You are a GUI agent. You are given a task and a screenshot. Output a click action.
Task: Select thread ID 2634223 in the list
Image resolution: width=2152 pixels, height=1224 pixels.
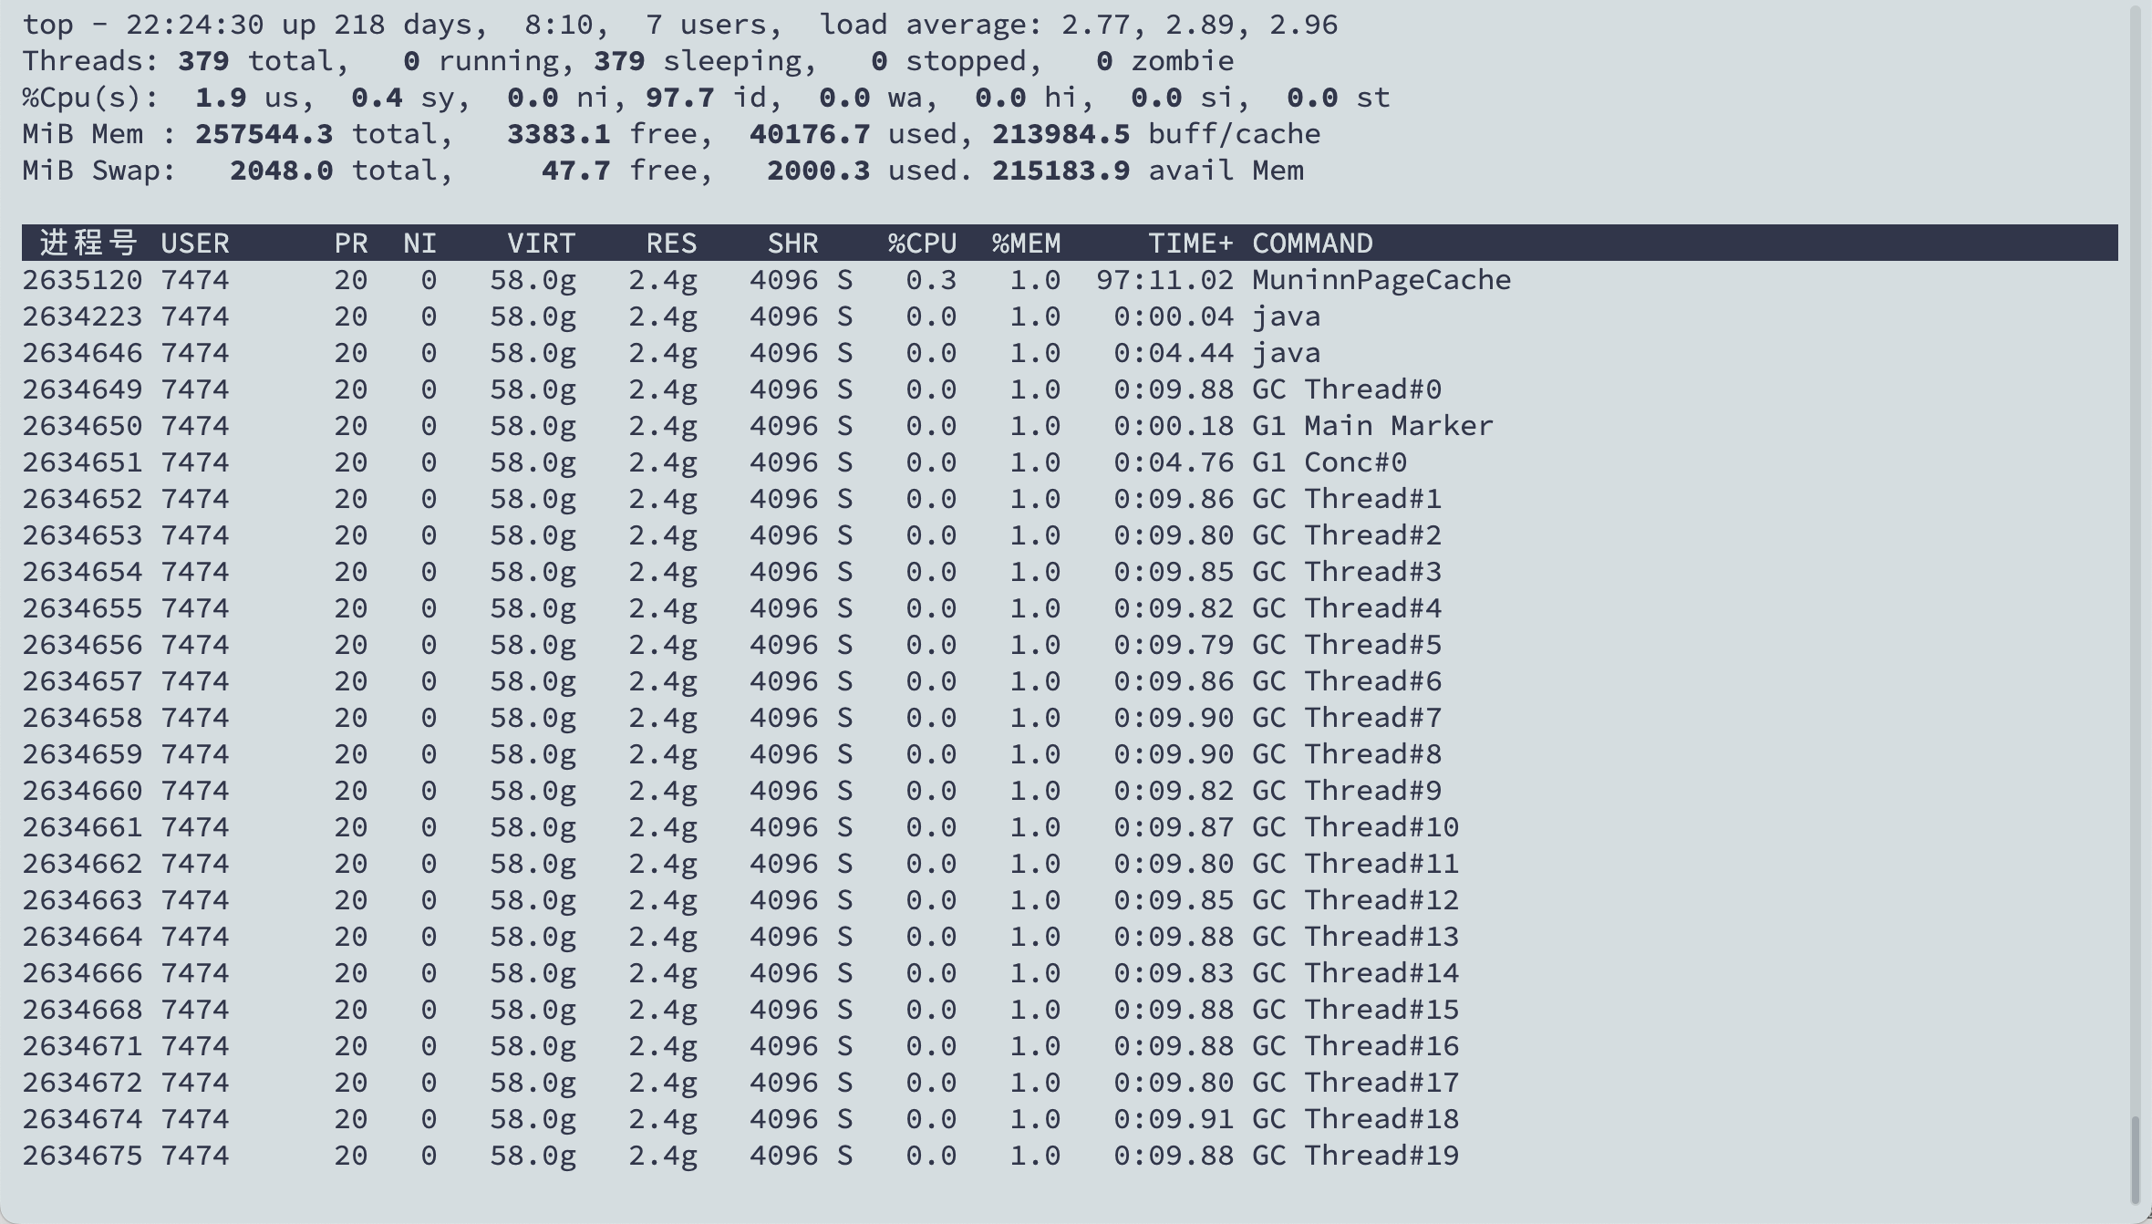pyautogui.click(x=82, y=316)
